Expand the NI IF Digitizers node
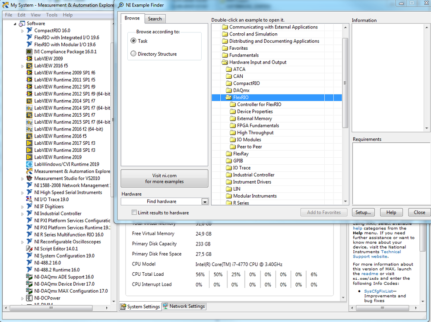 click(22, 207)
